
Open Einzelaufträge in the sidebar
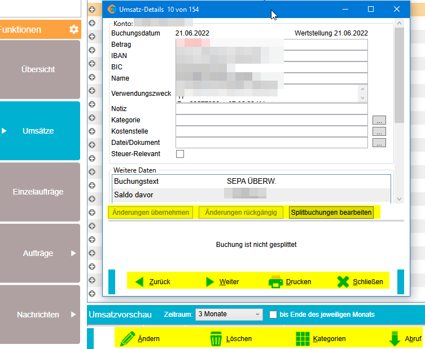(40, 192)
